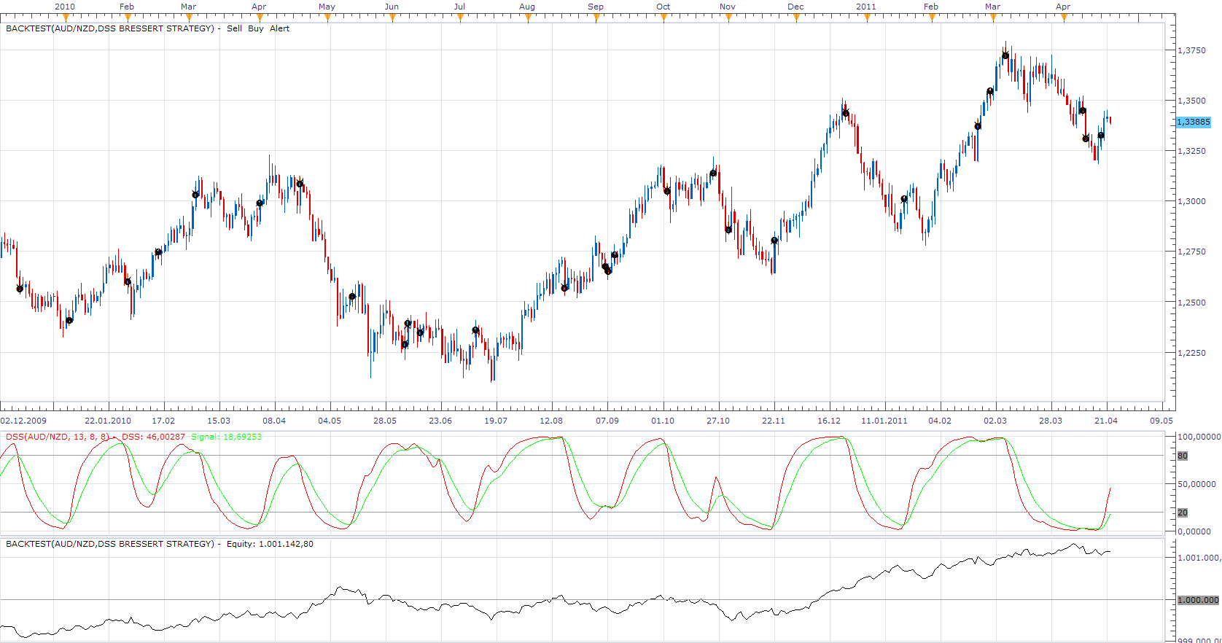Select the 80 level label on DSS panel
The image size is (1222, 643).
(1183, 456)
